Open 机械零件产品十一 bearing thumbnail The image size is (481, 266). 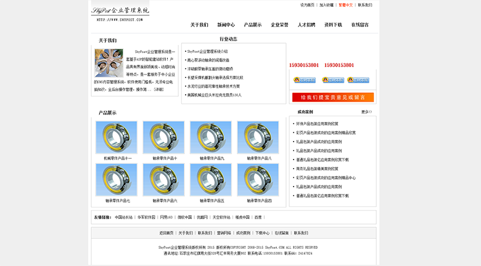click(117, 137)
